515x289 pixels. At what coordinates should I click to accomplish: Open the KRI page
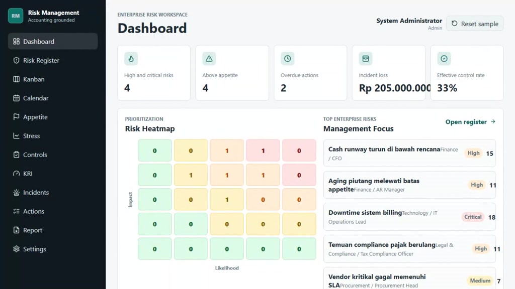point(52,173)
